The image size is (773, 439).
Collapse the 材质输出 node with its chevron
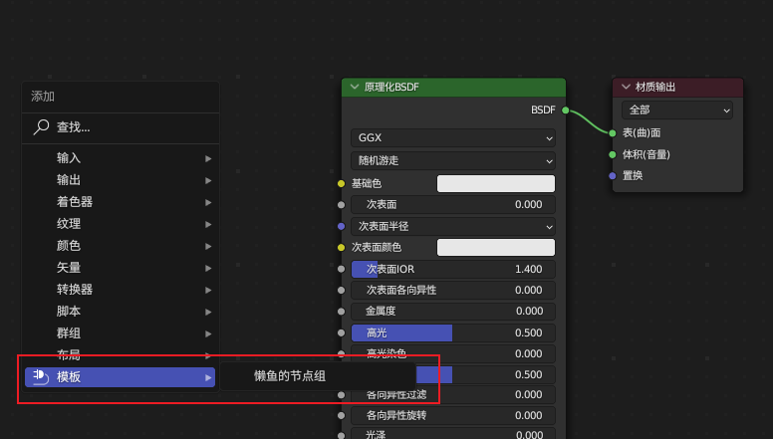(626, 87)
